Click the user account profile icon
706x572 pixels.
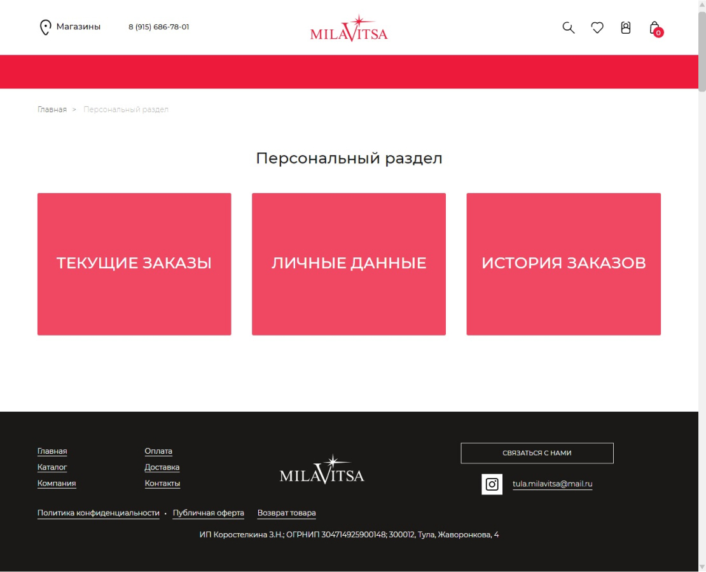coord(626,28)
